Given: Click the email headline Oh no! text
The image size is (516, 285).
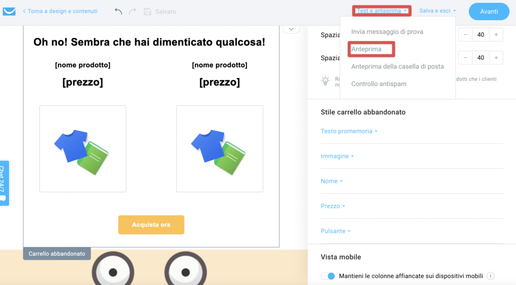Looking at the screenshot, I should tap(149, 42).
